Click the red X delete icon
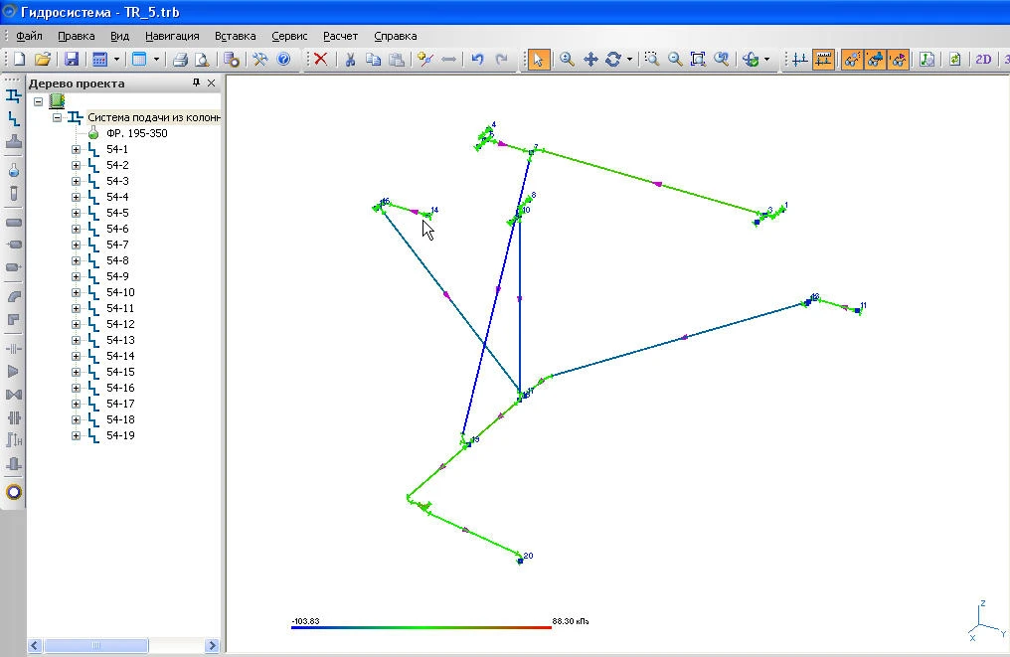This screenshot has width=1010, height=657. click(x=320, y=60)
